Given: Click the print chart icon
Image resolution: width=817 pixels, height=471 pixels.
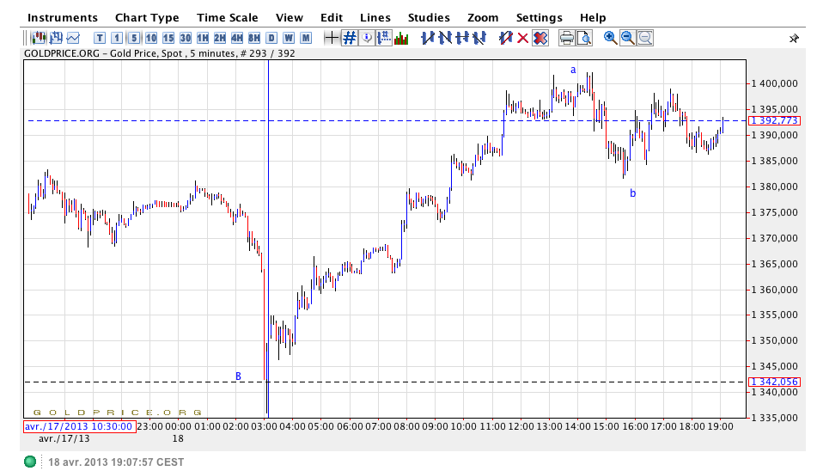Looking at the screenshot, I should click(566, 38).
